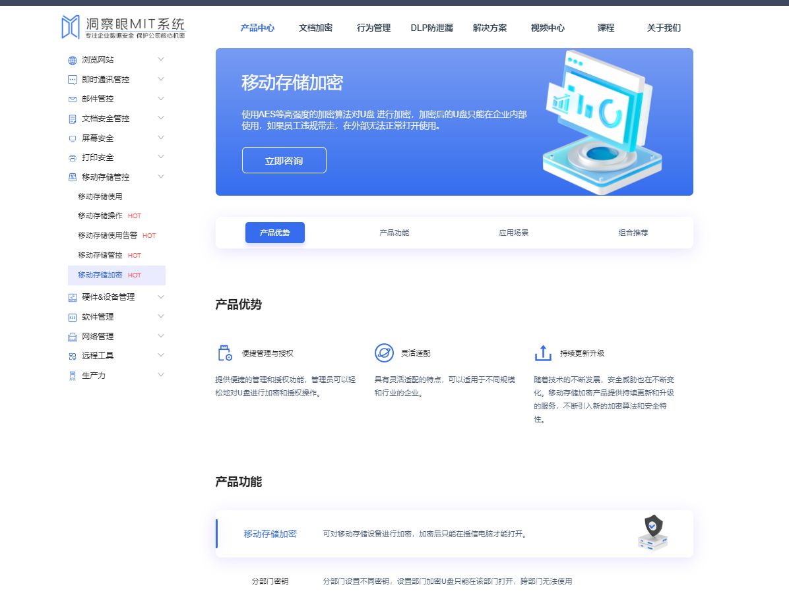Select the 产品优势 tab
Image resolution: width=789 pixels, height=599 pixels.
click(274, 233)
